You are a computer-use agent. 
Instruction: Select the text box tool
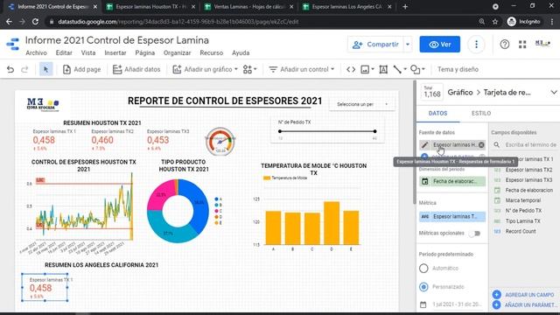coord(383,69)
